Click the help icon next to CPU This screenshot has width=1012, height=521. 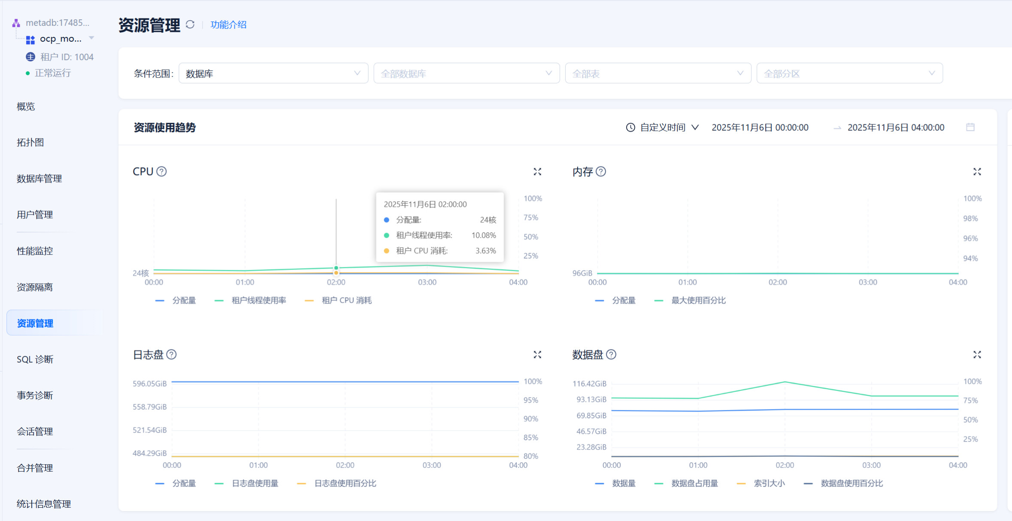(x=161, y=172)
